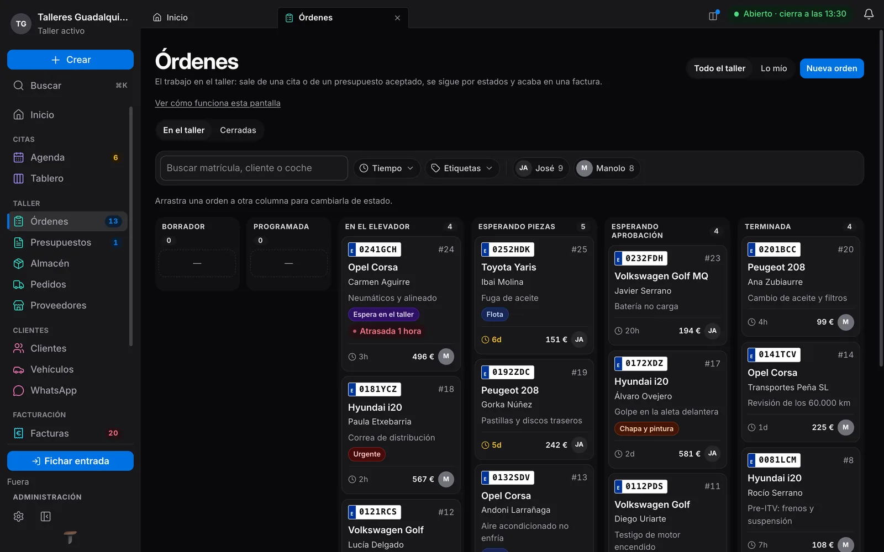Viewport: 884px width, 552px height.
Task: Click Abierto · cierra a las 13:30 status
Action: click(x=790, y=14)
